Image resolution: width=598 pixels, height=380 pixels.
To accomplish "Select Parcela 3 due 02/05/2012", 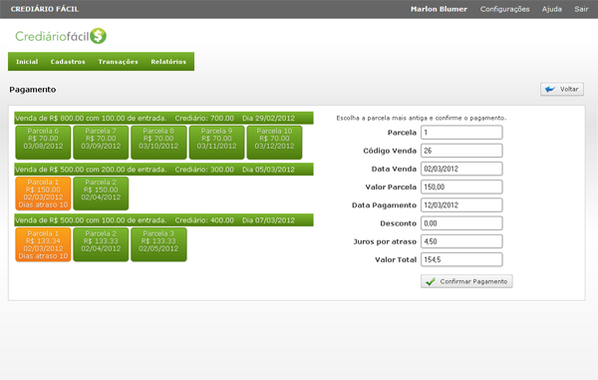I will tap(158, 244).
